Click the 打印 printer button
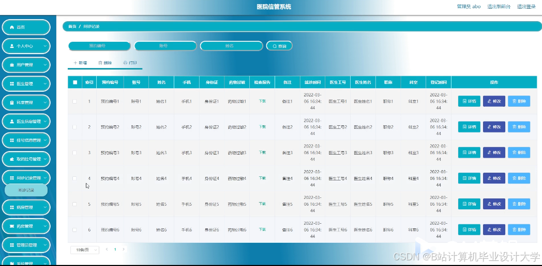The height and width of the screenshot is (266, 542). 130,63
